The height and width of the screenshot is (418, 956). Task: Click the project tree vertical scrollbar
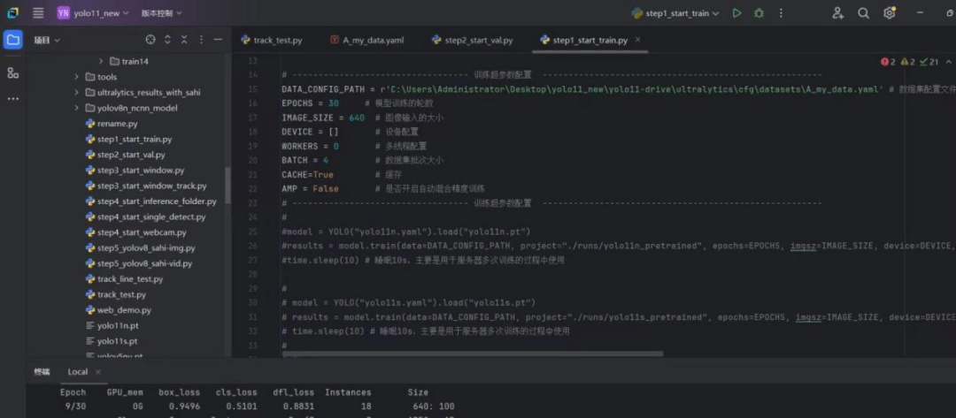pos(228,185)
